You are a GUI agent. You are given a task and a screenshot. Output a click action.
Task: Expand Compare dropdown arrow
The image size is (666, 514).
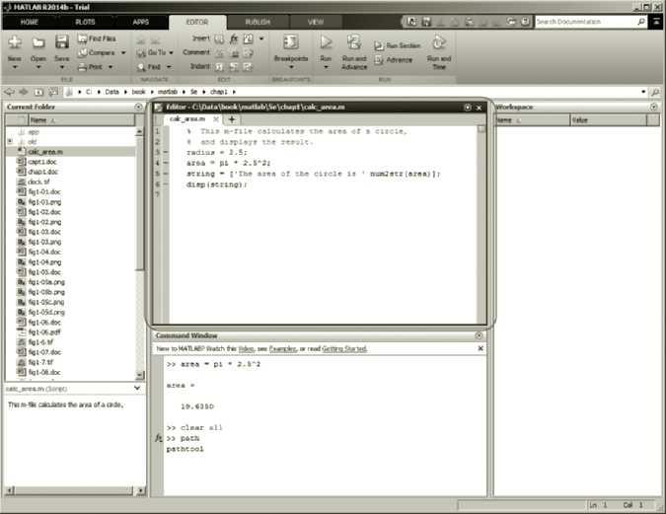[123, 52]
